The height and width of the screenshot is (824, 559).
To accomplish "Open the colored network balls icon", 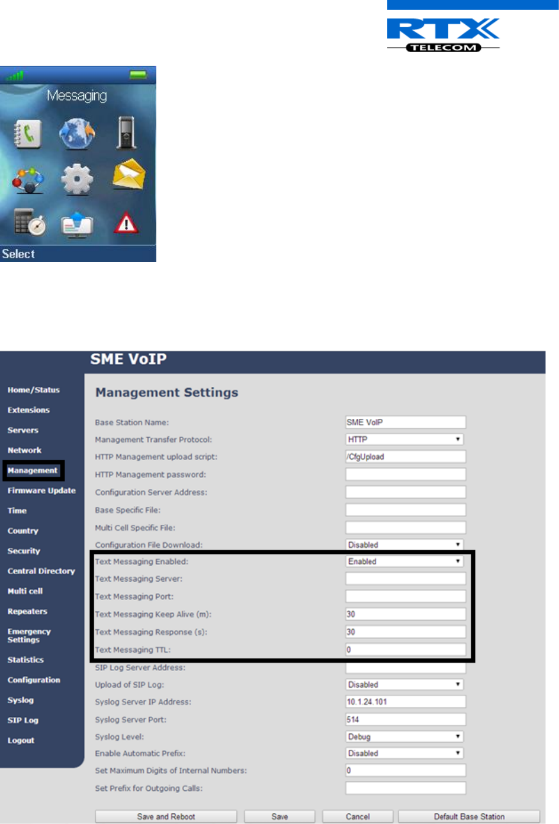I will click(x=28, y=180).
